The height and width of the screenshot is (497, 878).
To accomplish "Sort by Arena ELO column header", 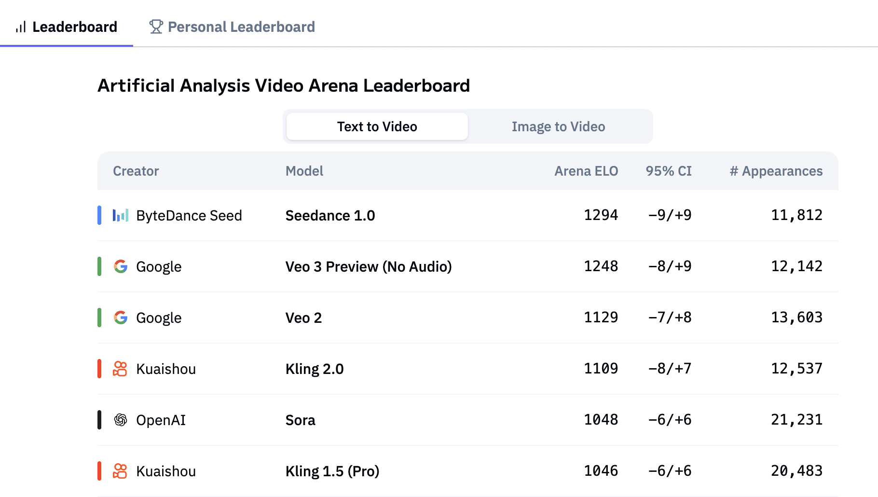I will tap(586, 171).
